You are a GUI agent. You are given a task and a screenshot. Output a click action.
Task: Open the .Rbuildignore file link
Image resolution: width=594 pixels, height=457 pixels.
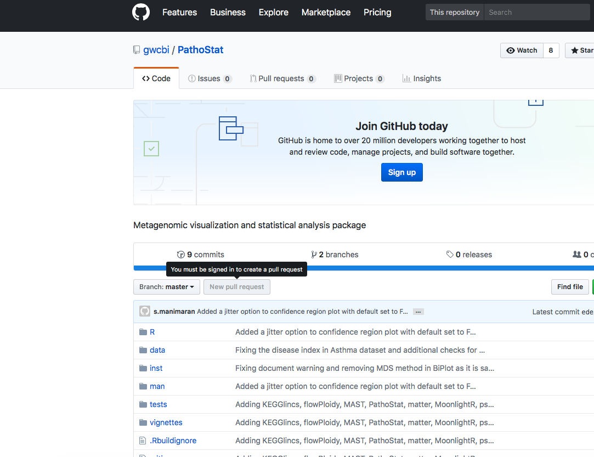pyautogui.click(x=173, y=441)
